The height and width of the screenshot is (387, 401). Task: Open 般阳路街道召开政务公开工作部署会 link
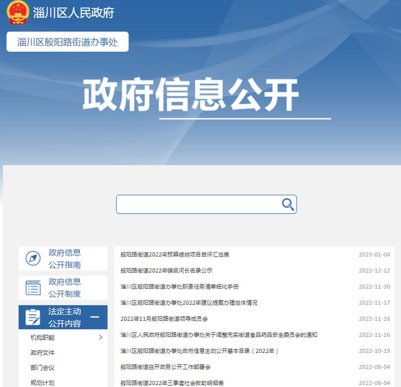[165, 367]
